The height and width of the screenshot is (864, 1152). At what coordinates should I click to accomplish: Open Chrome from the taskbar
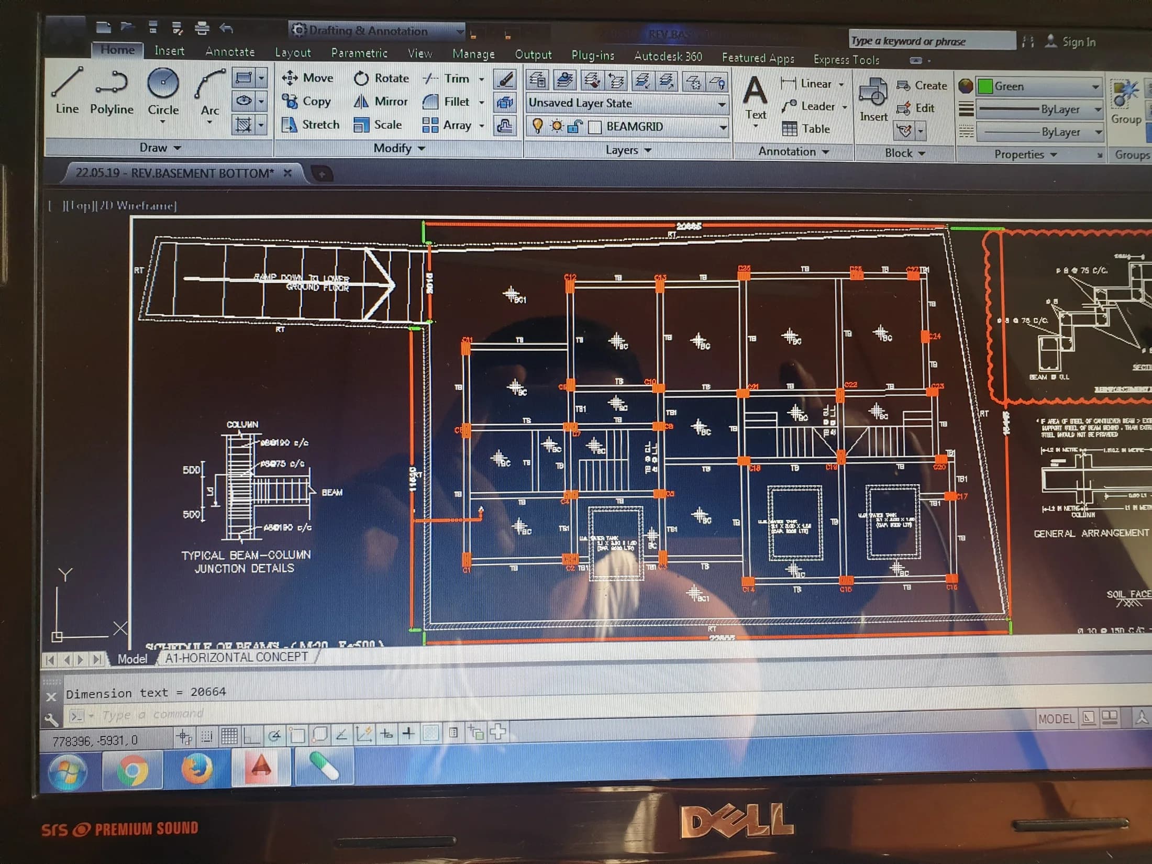pos(132,771)
